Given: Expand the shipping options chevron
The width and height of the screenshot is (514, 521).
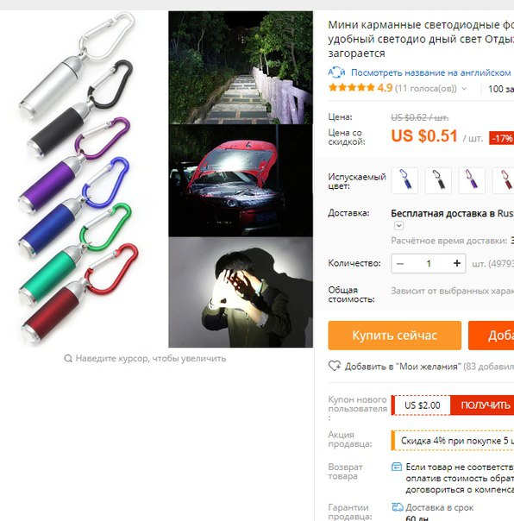Looking at the screenshot, I should (398, 226).
